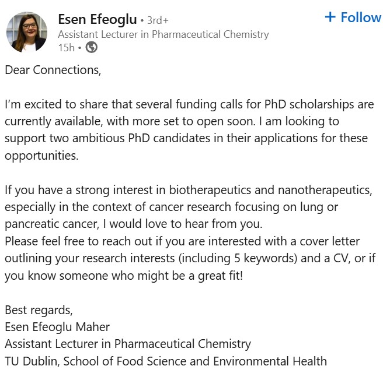Click the globe public visibility icon

(x=91, y=47)
